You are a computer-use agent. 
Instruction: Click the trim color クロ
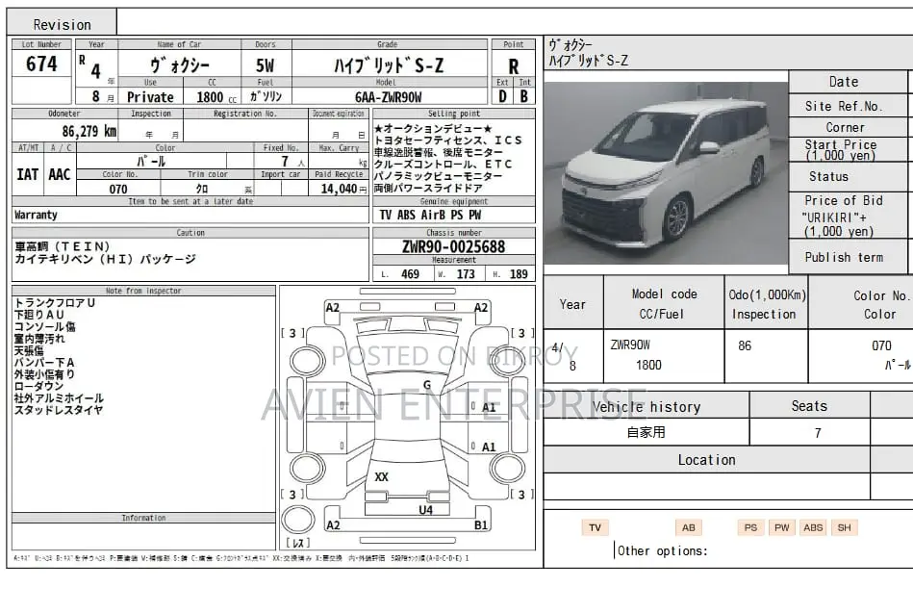click(x=201, y=189)
